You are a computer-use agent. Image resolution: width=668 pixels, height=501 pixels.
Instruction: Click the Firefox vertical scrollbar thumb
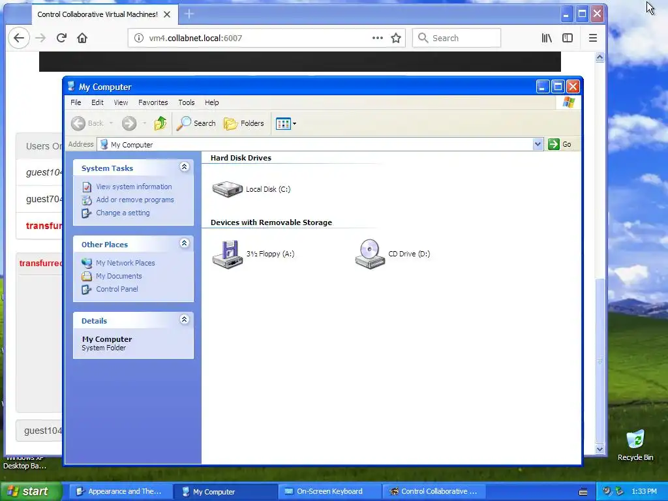tap(600, 360)
